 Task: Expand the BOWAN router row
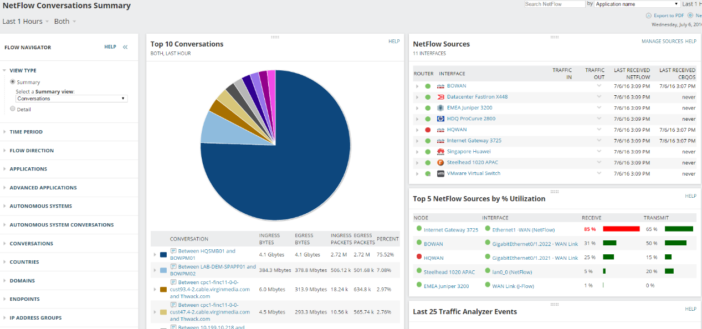click(417, 86)
